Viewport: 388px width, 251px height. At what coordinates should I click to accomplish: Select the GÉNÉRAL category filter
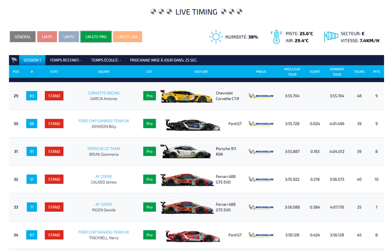click(x=22, y=37)
